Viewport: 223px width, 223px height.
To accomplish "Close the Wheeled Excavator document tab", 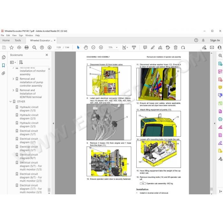I will [x=54, y=40].
